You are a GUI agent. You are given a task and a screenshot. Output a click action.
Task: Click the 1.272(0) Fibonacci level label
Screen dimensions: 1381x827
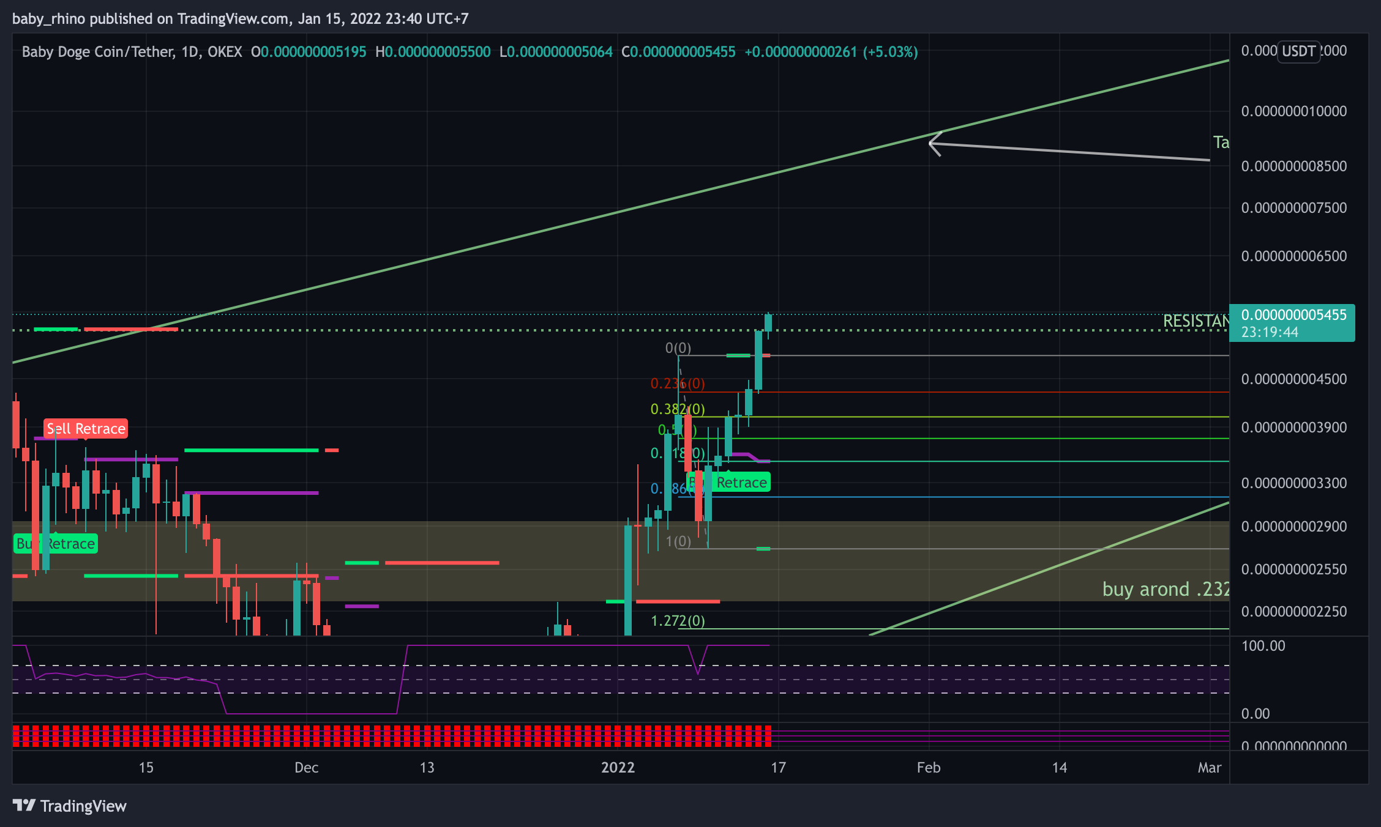pos(678,621)
